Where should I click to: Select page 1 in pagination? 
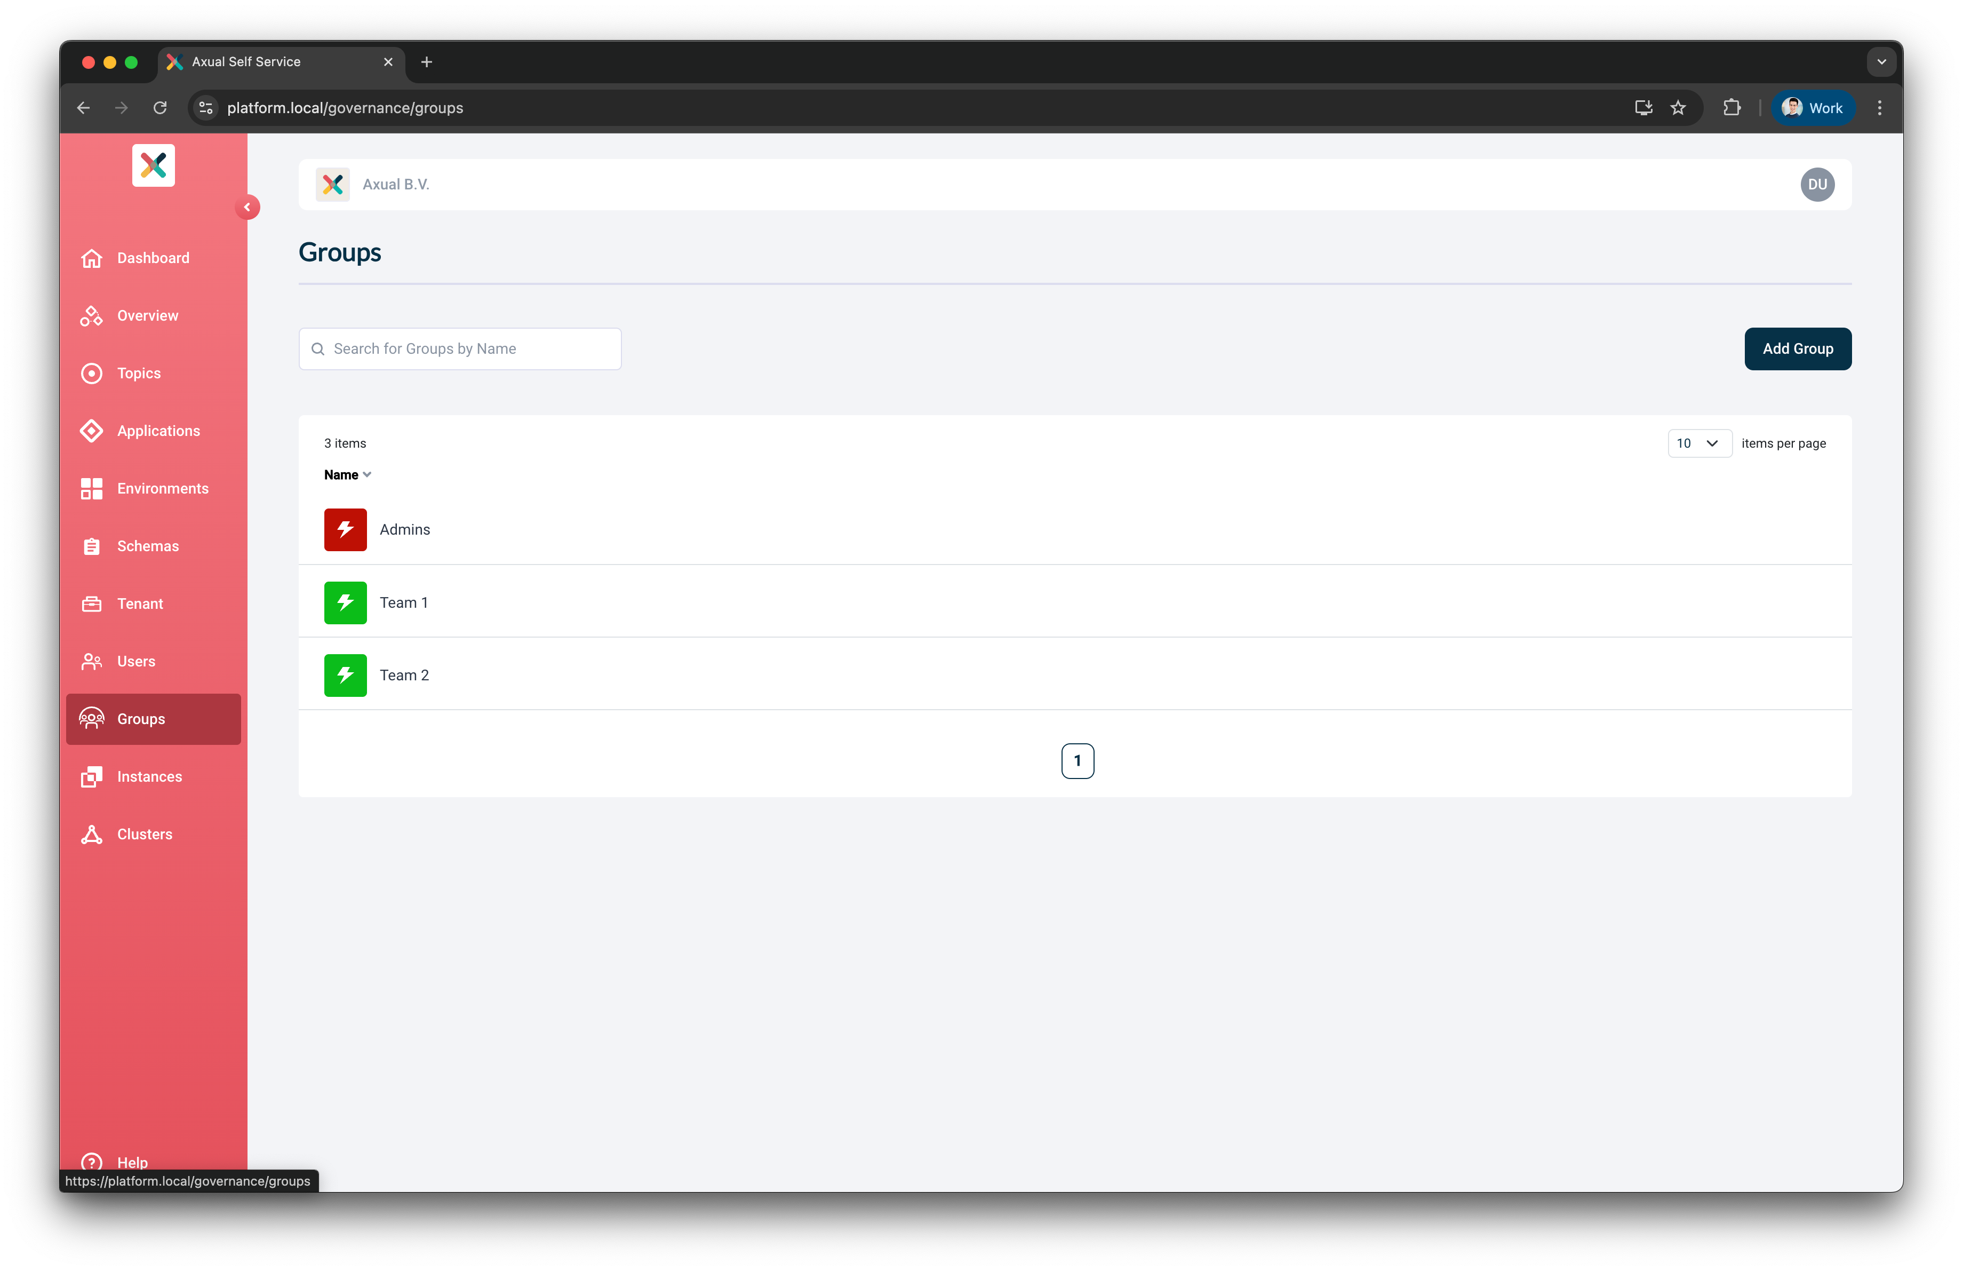click(x=1077, y=761)
